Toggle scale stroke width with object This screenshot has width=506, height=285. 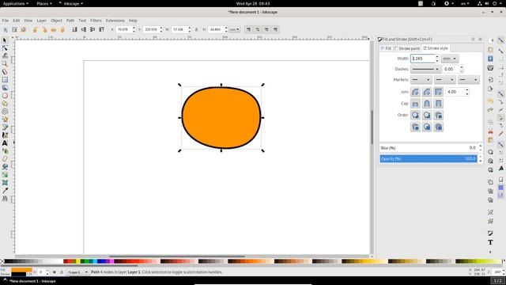248,29
